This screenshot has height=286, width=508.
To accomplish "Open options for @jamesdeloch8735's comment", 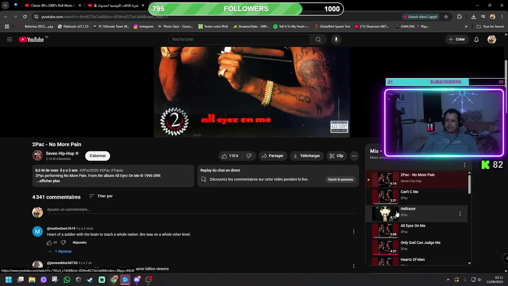I will [x=354, y=266].
